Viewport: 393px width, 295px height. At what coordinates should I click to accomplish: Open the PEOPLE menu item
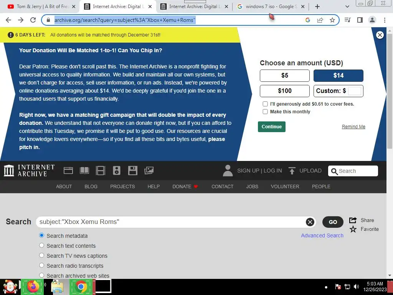(x=321, y=187)
